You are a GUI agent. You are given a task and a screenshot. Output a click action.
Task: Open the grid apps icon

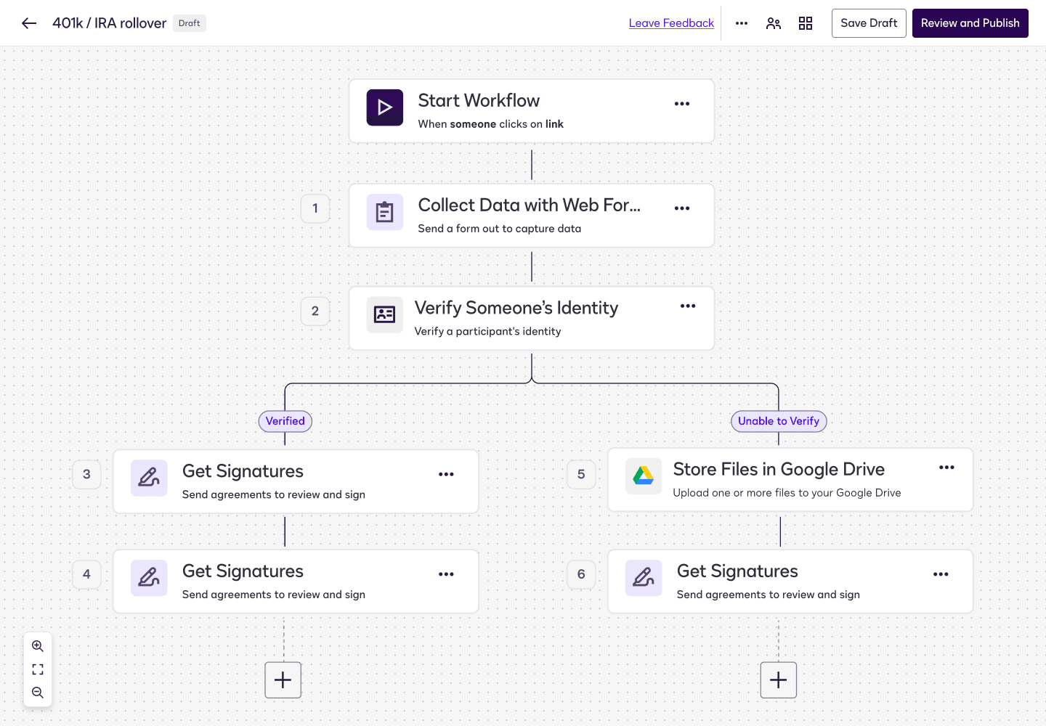click(806, 23)
